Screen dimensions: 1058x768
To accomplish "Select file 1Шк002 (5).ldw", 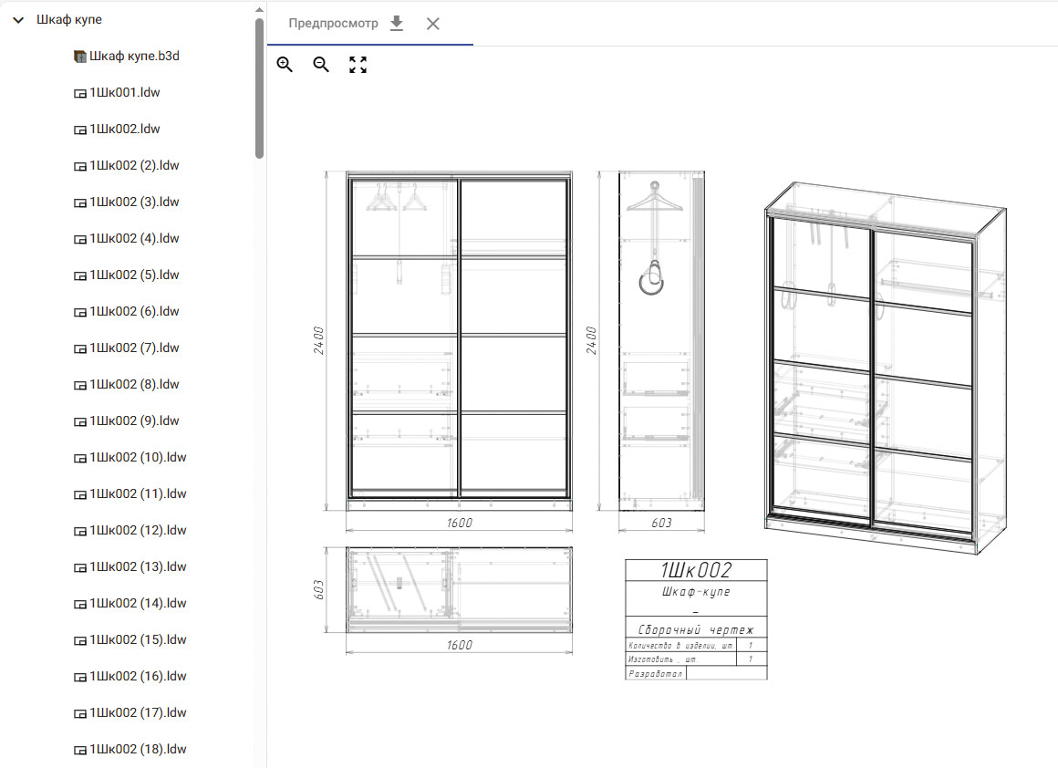I will [134, 275].
